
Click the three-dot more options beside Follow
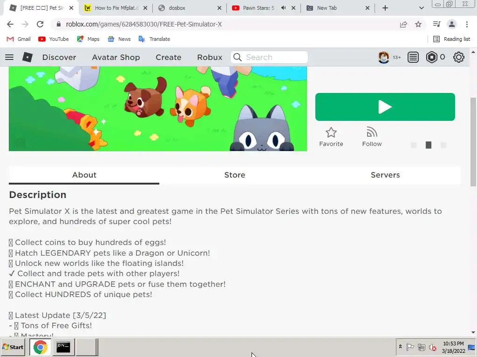click(x=429, y=145)
